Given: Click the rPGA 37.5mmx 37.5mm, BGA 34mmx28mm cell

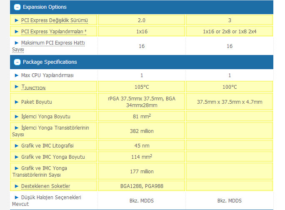Looking at the screenshot, I should click(x=142, y=102).
